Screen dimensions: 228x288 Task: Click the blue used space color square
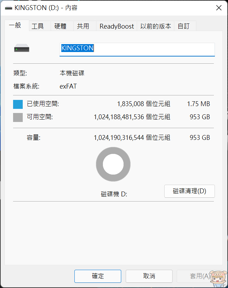[x=18, y=104]
